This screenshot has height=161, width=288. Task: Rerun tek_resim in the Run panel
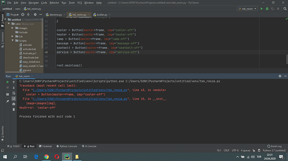click(x=8, y=82)
